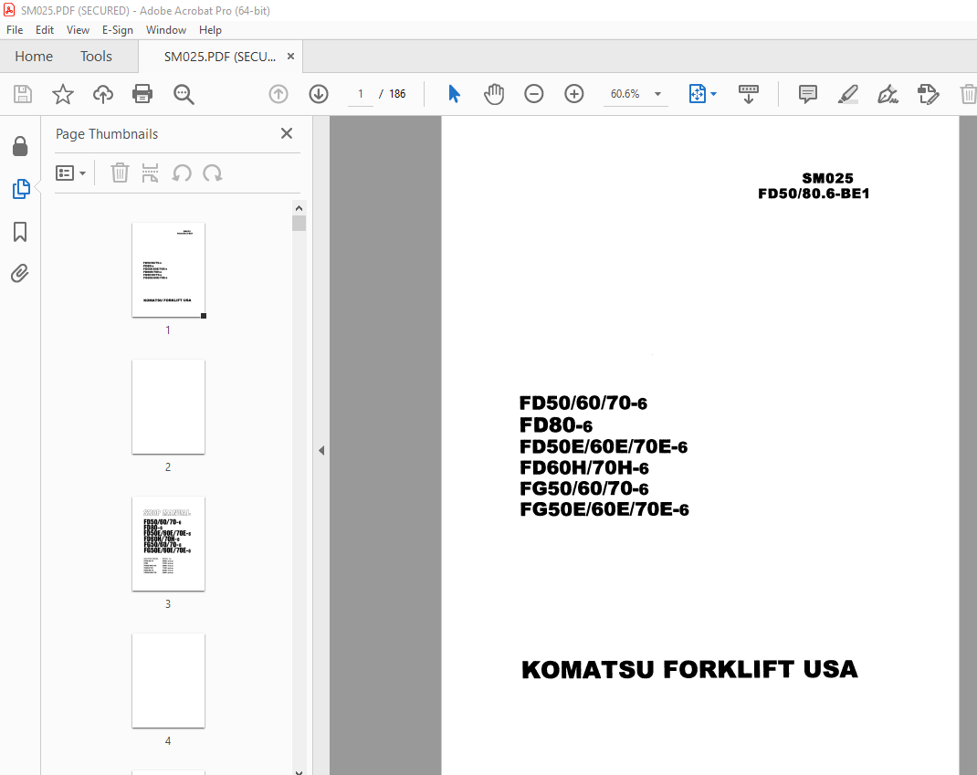The image size is (977, 775).
Task: Click the trash icon in the main toolbar
Action: [x=968, y=94]
